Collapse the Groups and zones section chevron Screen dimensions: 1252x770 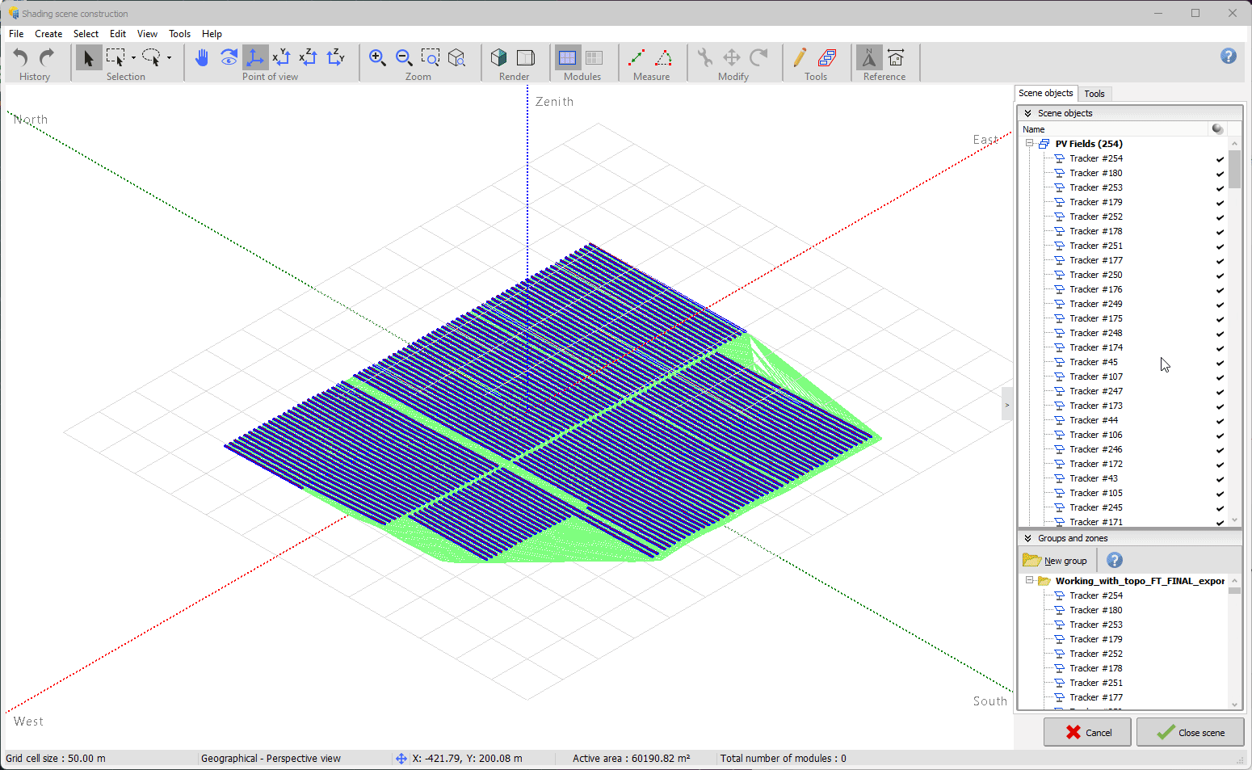pyautogui.click(x=1027, y=538)
